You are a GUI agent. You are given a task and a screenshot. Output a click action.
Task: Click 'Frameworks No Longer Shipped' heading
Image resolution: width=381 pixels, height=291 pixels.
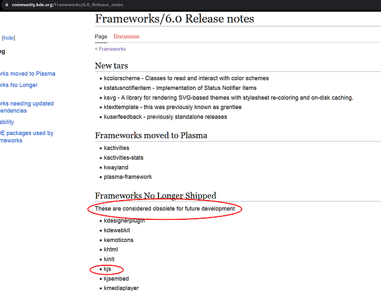(x=156, y=195)
